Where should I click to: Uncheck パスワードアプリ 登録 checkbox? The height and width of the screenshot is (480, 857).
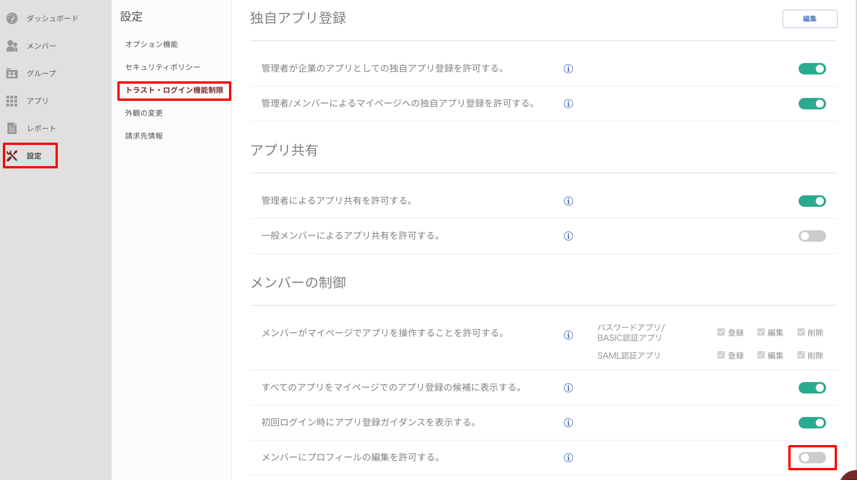point(721,332)
